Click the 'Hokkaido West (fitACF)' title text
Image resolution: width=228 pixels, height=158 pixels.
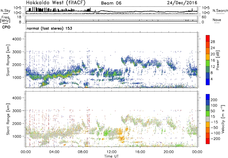click(x=56, y=3)
